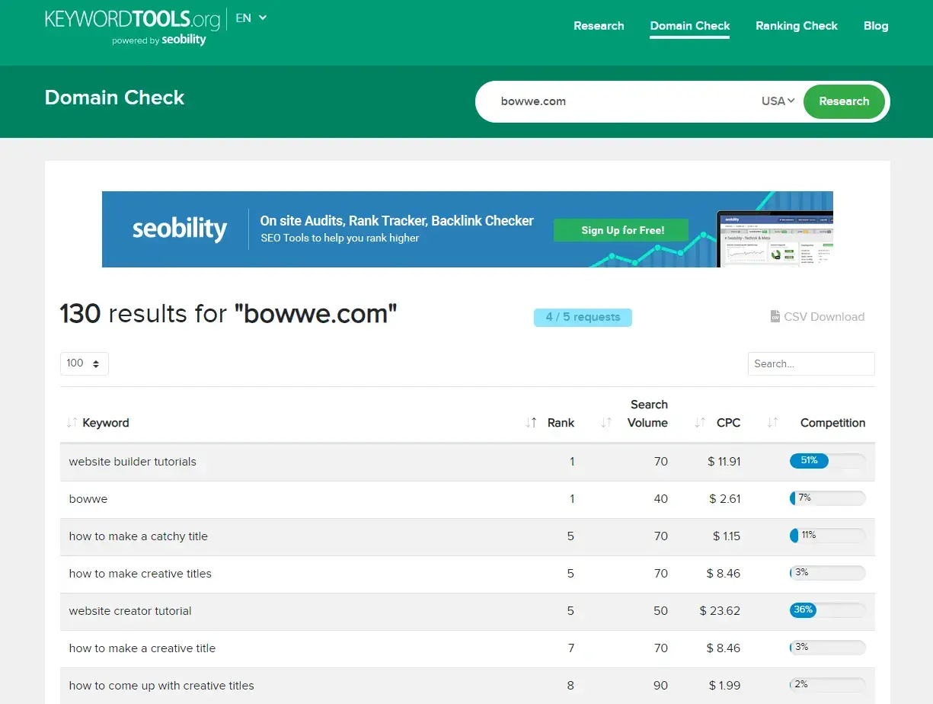933x704 pixels.
Task: Click the 4 / 5 requests badge
Action: pyautogui.click(x=583, y=317)
